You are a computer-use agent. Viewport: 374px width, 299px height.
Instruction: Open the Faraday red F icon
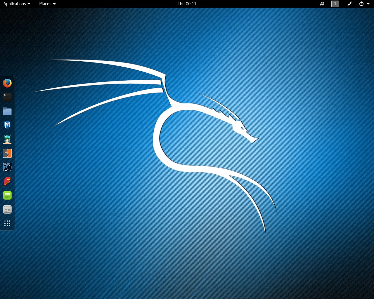point(7,181)
